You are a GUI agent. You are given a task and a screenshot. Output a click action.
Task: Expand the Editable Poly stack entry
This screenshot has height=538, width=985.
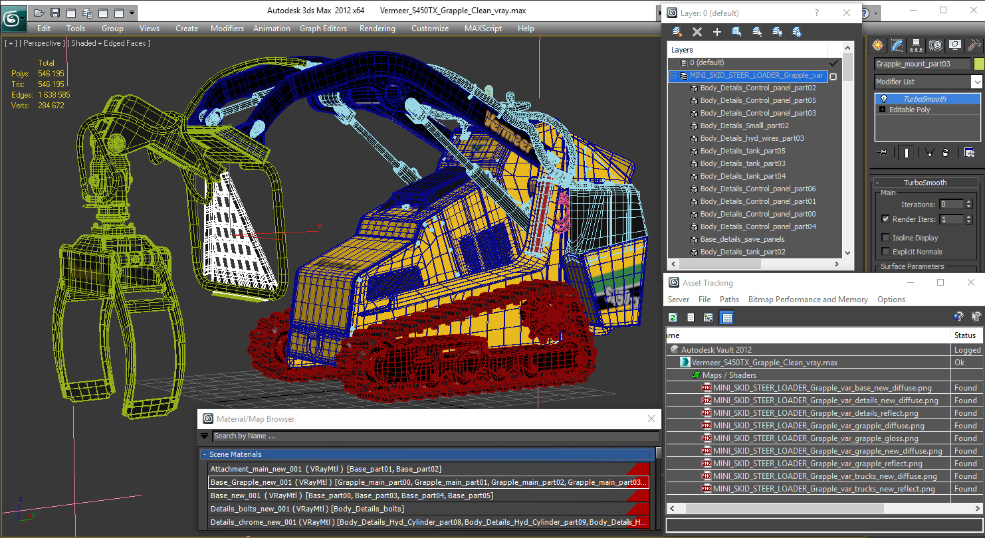[x=883, y=110]
